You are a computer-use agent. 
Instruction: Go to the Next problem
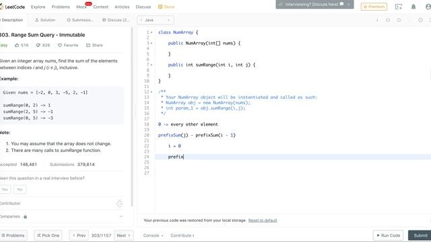(x=123, y=235)
